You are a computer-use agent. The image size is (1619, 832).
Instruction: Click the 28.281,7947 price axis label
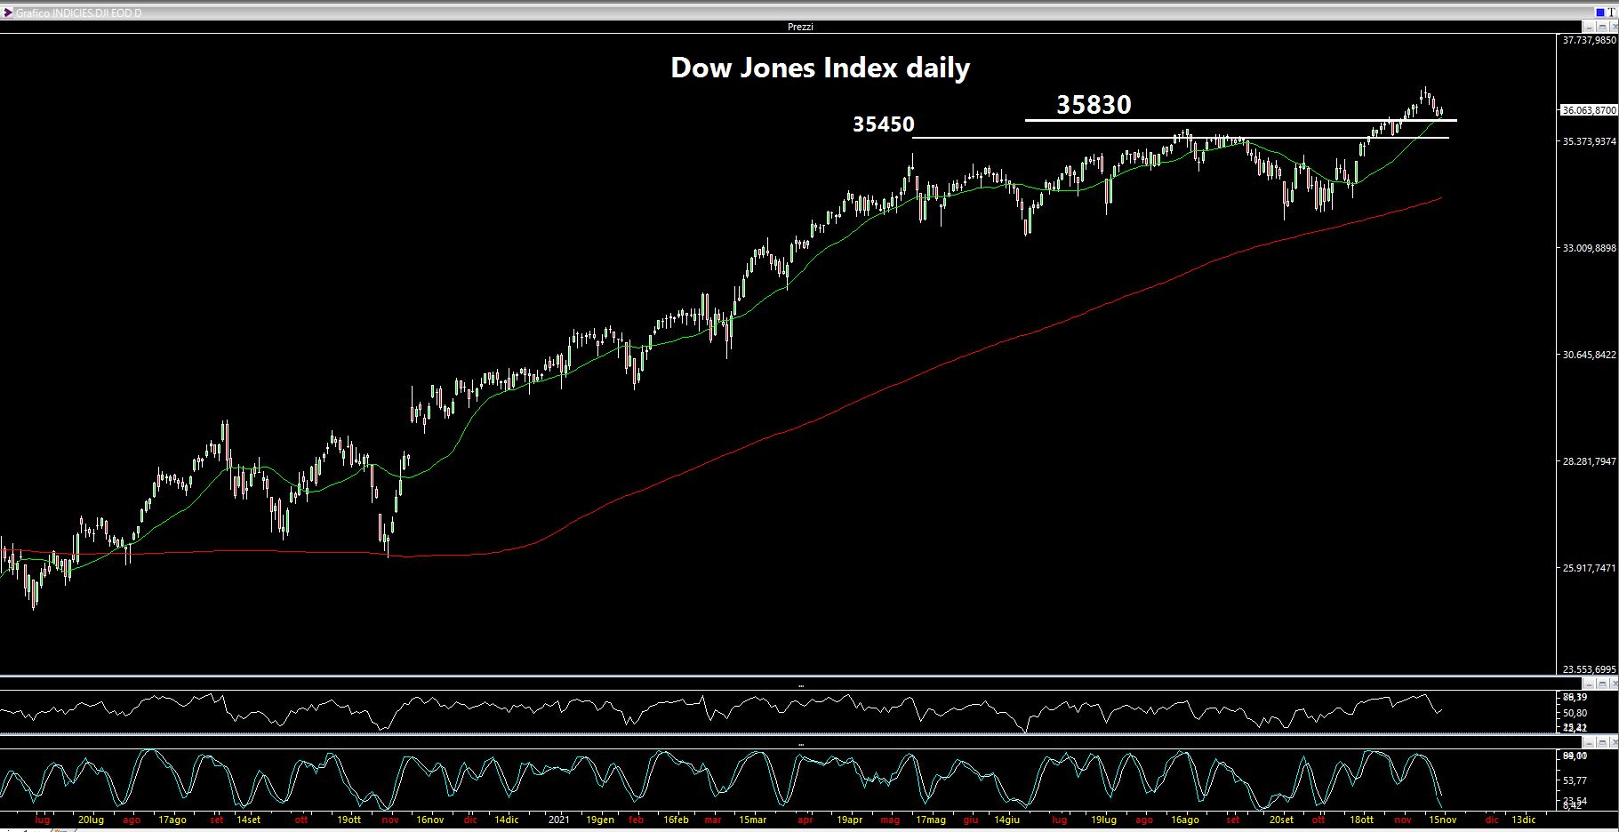[x=1590, y=461]
